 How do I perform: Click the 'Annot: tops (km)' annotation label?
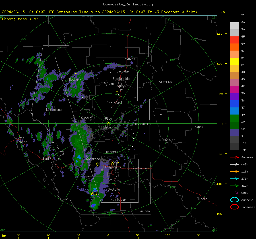pos(20,19)
